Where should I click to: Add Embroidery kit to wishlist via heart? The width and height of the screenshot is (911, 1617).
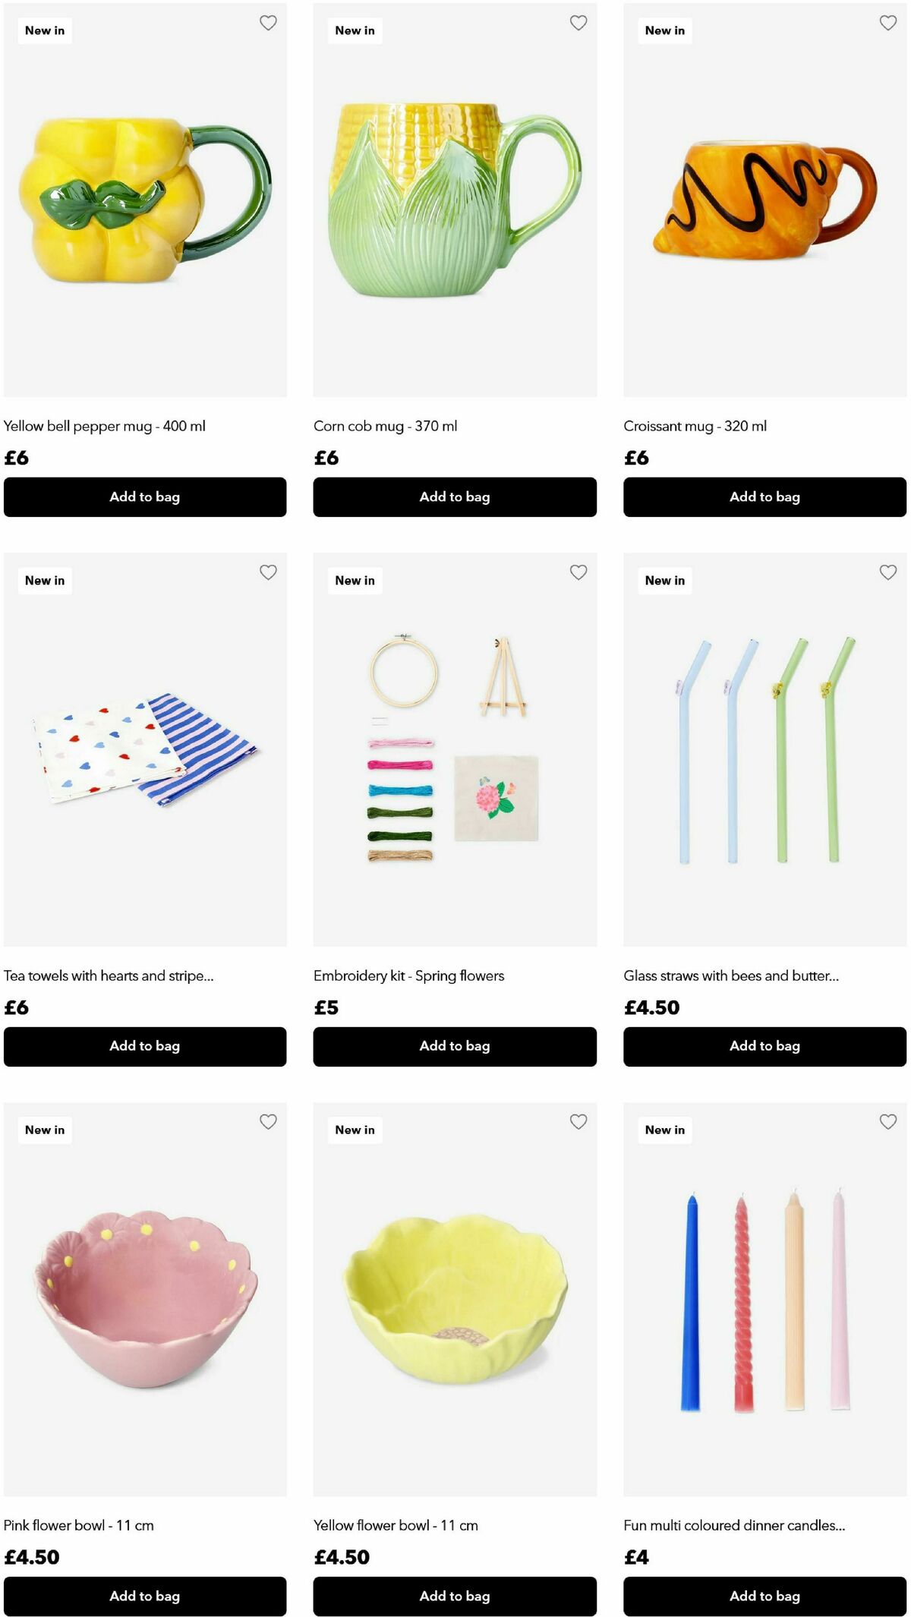[x=578, y=572]
